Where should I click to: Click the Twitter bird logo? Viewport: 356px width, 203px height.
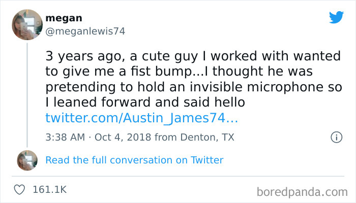coord(336,17)
